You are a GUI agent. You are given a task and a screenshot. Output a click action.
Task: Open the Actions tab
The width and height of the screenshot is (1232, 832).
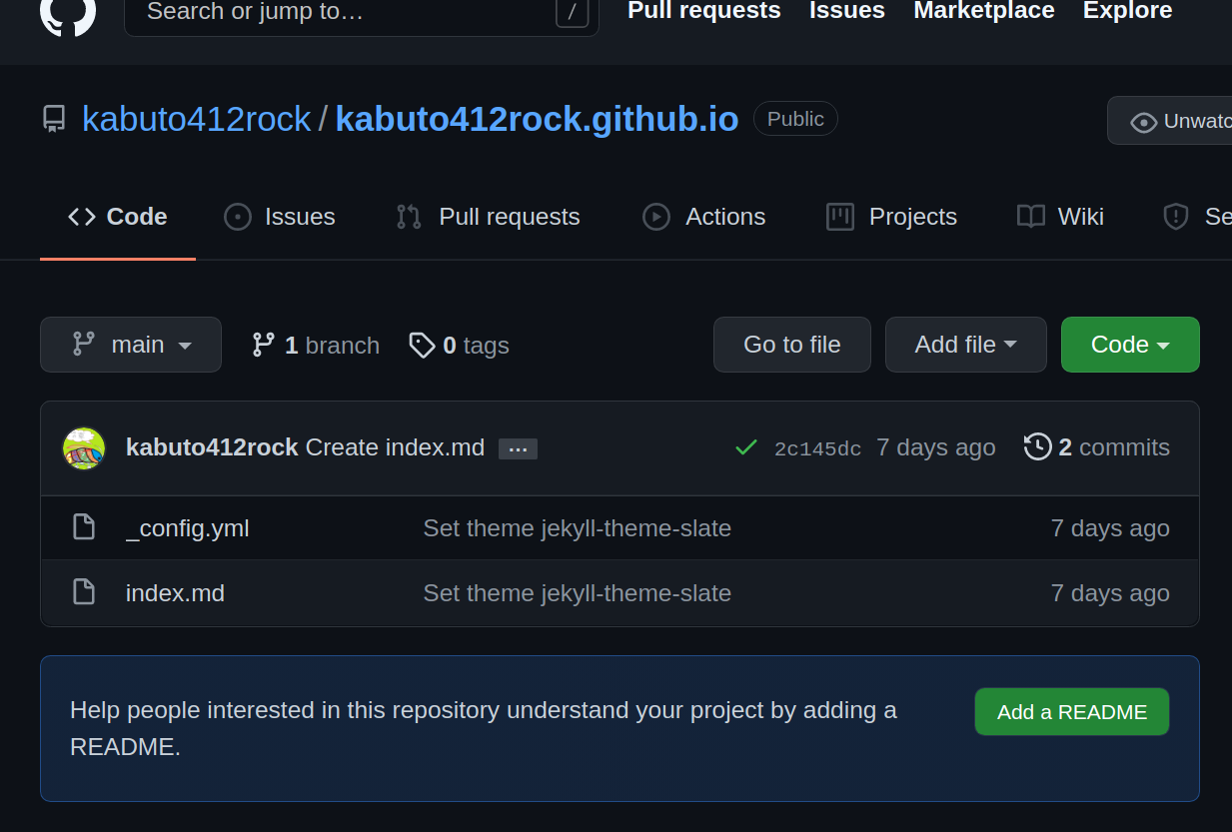coord(704,217)
